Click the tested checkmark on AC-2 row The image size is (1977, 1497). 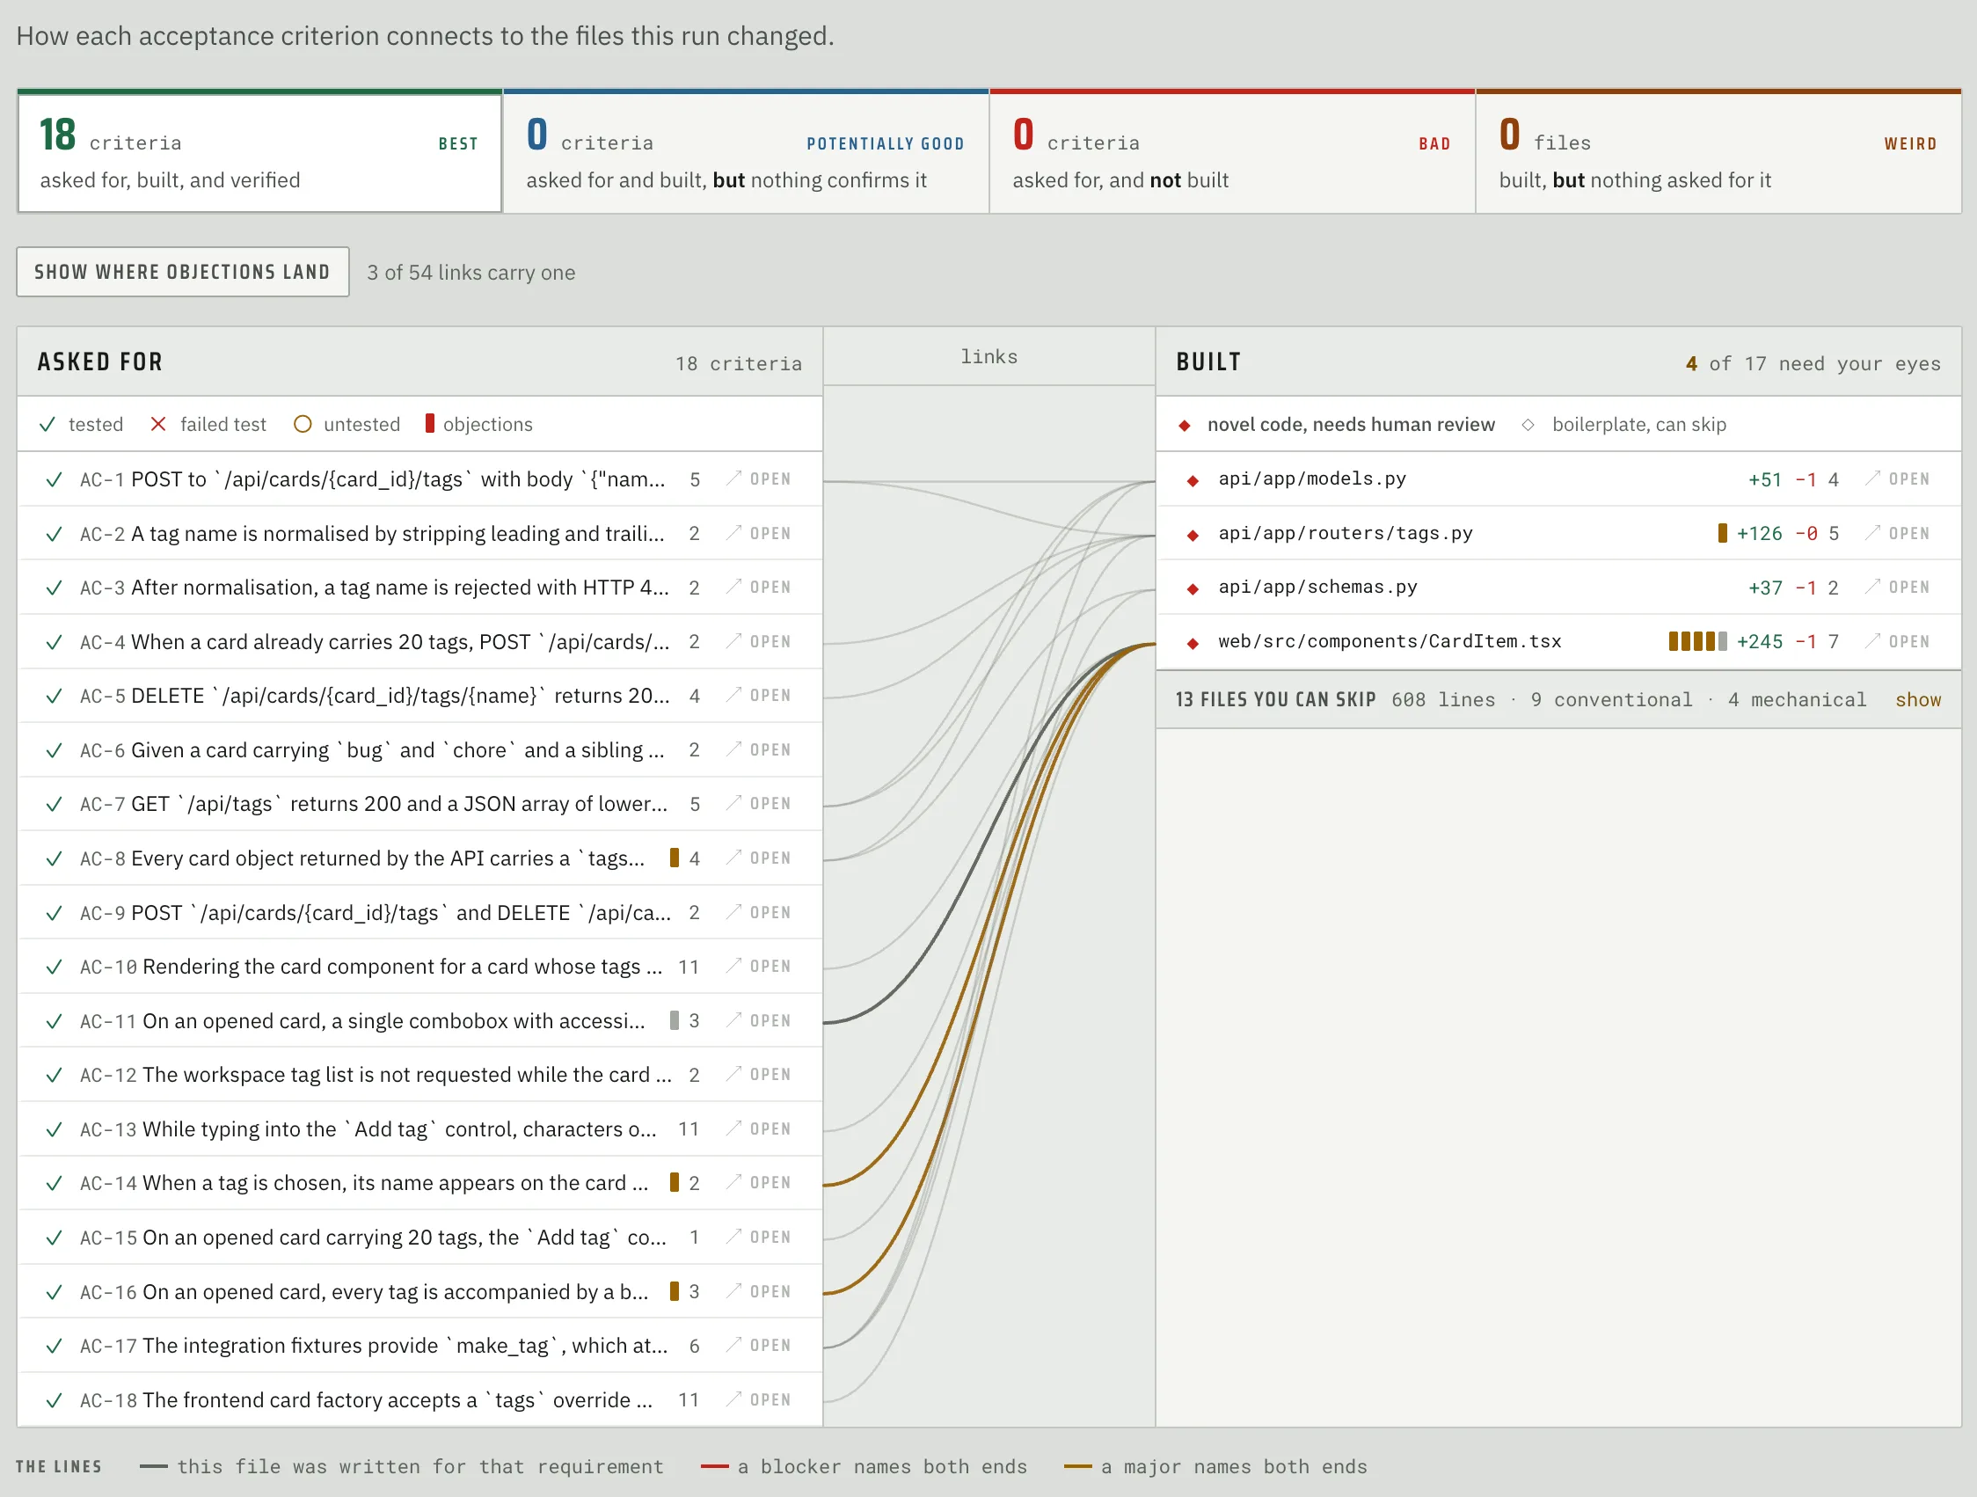click(54, 535)
